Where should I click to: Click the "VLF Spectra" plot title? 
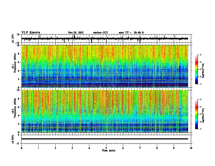tap(31, 33)
